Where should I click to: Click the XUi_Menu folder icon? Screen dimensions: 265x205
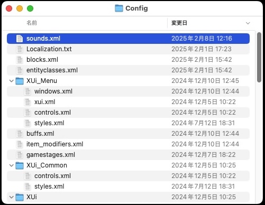[20, 81]
